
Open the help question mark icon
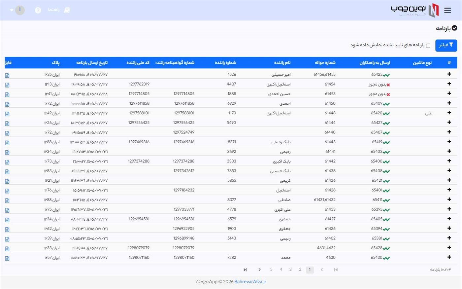(x=38, y=10)
